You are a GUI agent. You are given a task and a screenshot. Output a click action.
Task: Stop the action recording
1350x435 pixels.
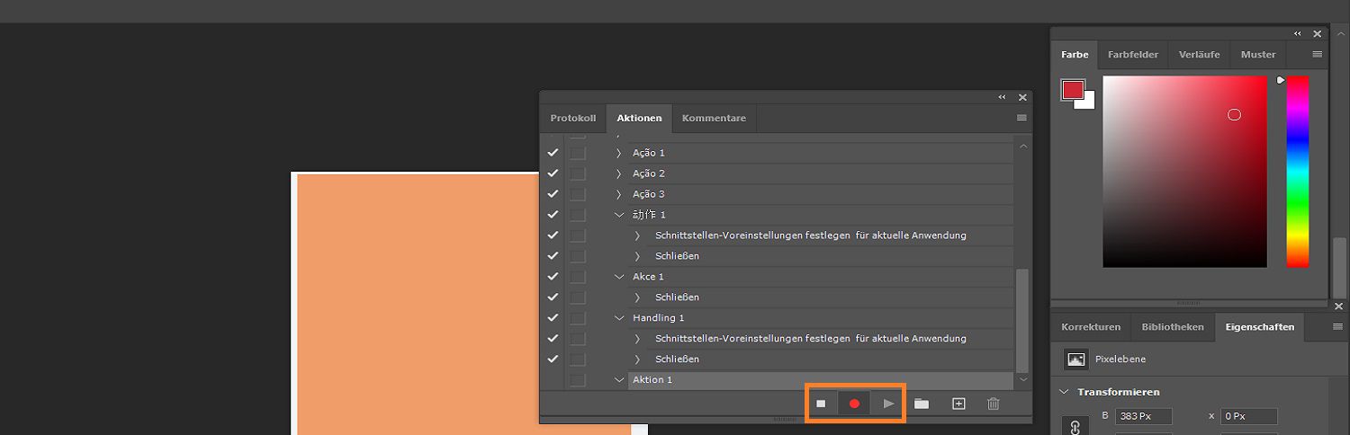[821, 404]
